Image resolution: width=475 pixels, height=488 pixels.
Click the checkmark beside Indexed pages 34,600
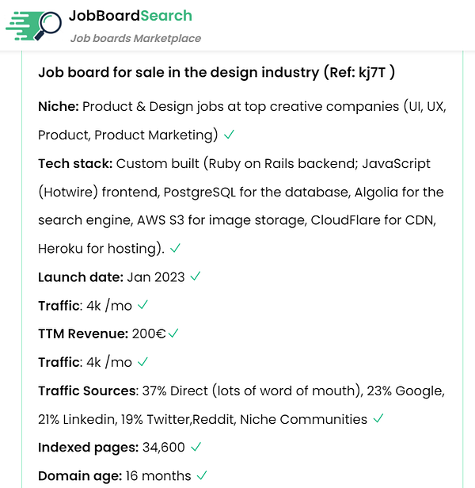pyautogui.click(x=196, y=447)
